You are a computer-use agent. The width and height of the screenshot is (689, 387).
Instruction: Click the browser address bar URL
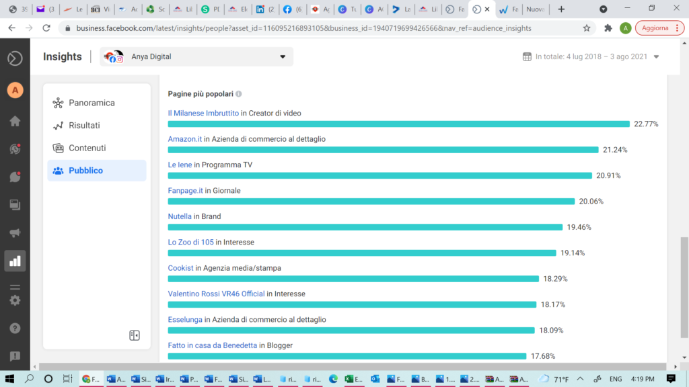pyautogui.click(x=303, y=28)
